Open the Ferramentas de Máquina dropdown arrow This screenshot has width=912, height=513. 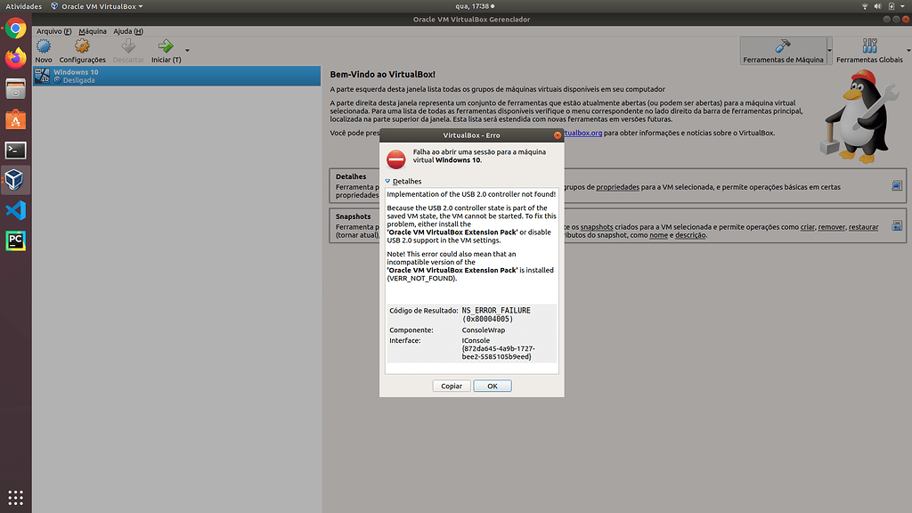pyautogui.click(x=829, y=51)
